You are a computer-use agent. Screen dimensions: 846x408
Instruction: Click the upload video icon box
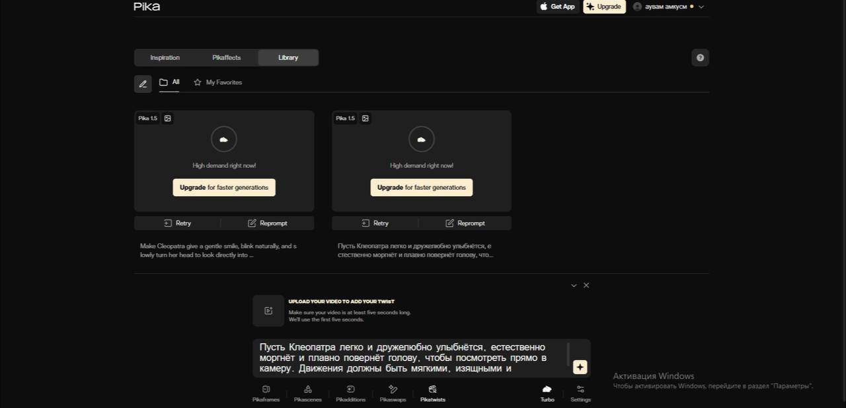point(268,311)
